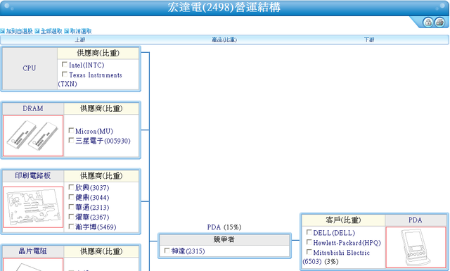
Task: Open the Micron(MU) supplier link
Action: 94,132
